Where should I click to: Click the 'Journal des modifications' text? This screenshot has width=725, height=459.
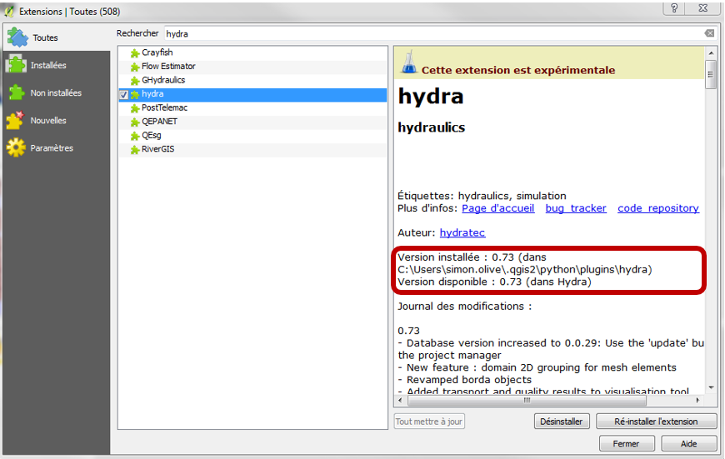[x=465, y=307]
